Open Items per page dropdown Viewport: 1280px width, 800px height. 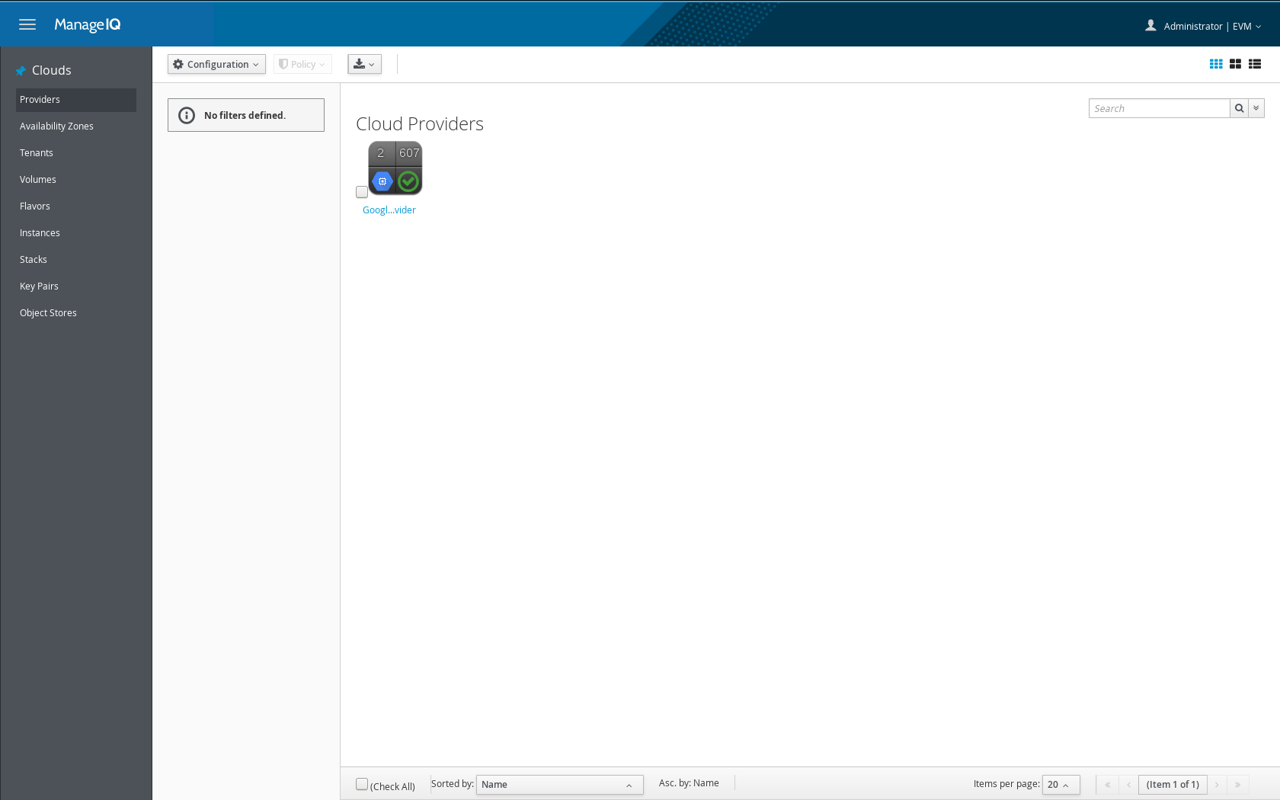click(1061, 785)
